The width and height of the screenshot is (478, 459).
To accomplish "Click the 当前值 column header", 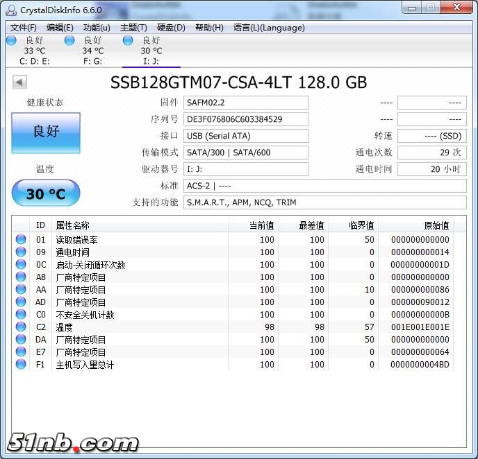I will pos(253,225).
